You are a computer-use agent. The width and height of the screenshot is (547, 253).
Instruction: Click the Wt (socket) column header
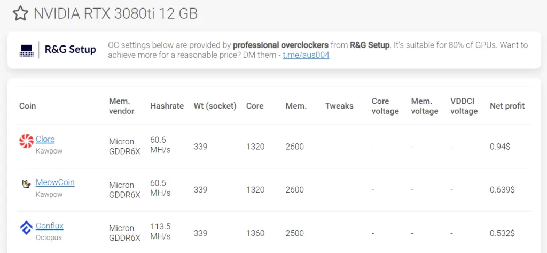215,106
